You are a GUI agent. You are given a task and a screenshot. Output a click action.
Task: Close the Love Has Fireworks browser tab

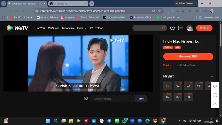pyautogui.click(x=44, y=4)
